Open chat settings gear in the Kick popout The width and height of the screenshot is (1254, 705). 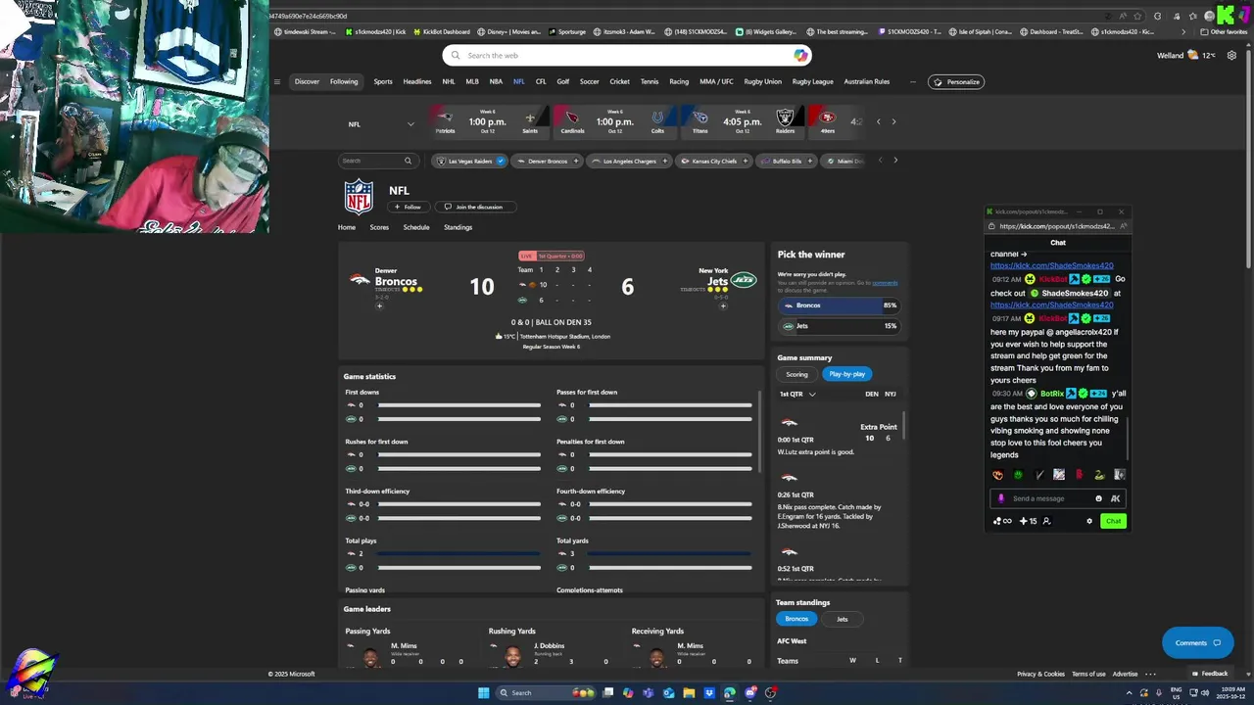[1089, 521]
